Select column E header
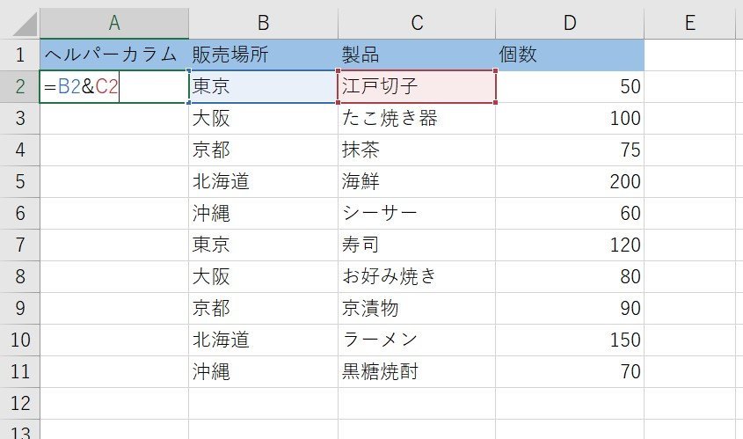 click(691, 22)
